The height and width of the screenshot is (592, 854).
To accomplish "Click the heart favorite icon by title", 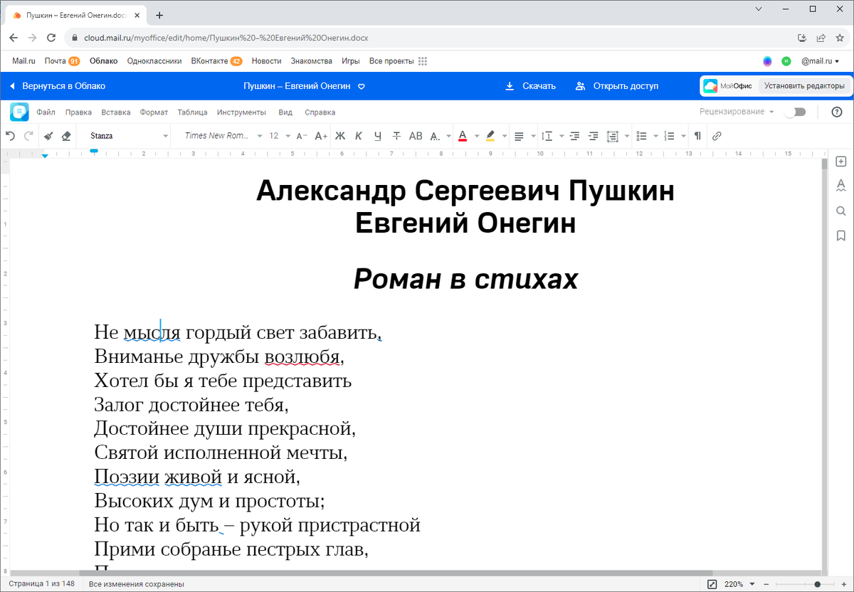I will click(361, 87).
